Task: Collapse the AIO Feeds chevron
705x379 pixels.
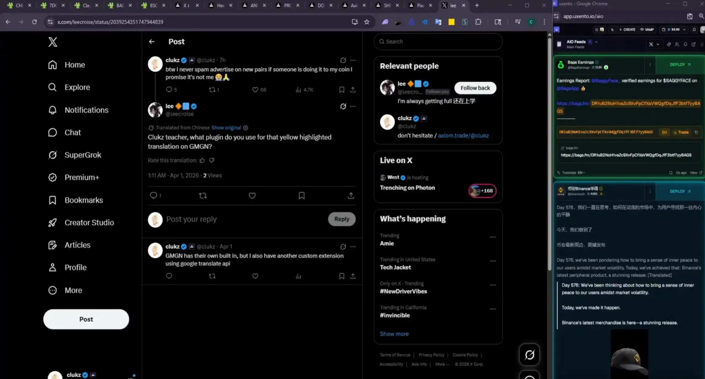Action: click(596, 42)
